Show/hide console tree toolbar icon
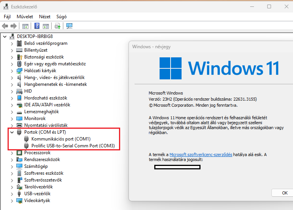This screenshot has height=210, width=293. point(25,26)
